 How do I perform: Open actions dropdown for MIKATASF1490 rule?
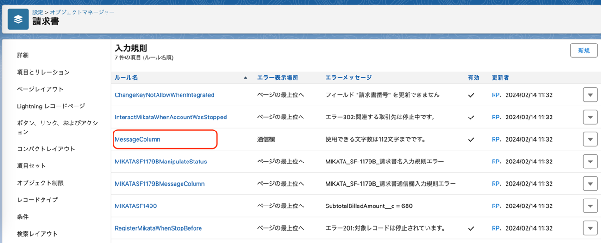pyautogui.click(x=590, y=206)
